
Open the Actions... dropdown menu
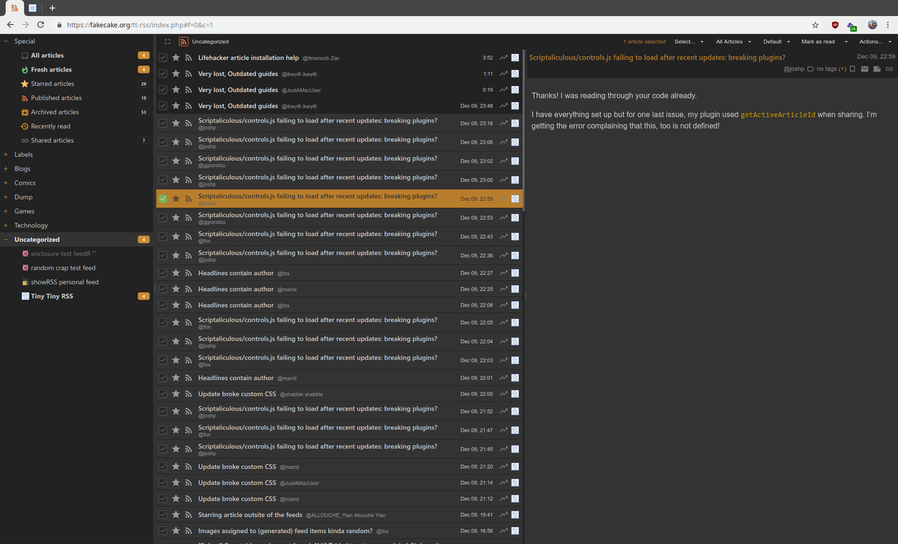[x=874, y=41]
